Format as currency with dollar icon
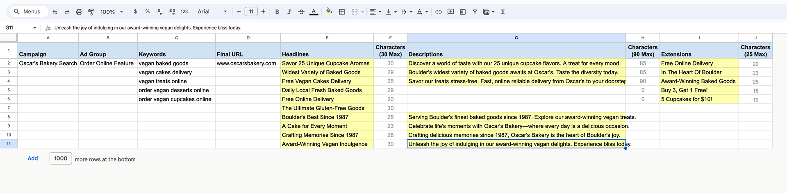 point(135,11)
